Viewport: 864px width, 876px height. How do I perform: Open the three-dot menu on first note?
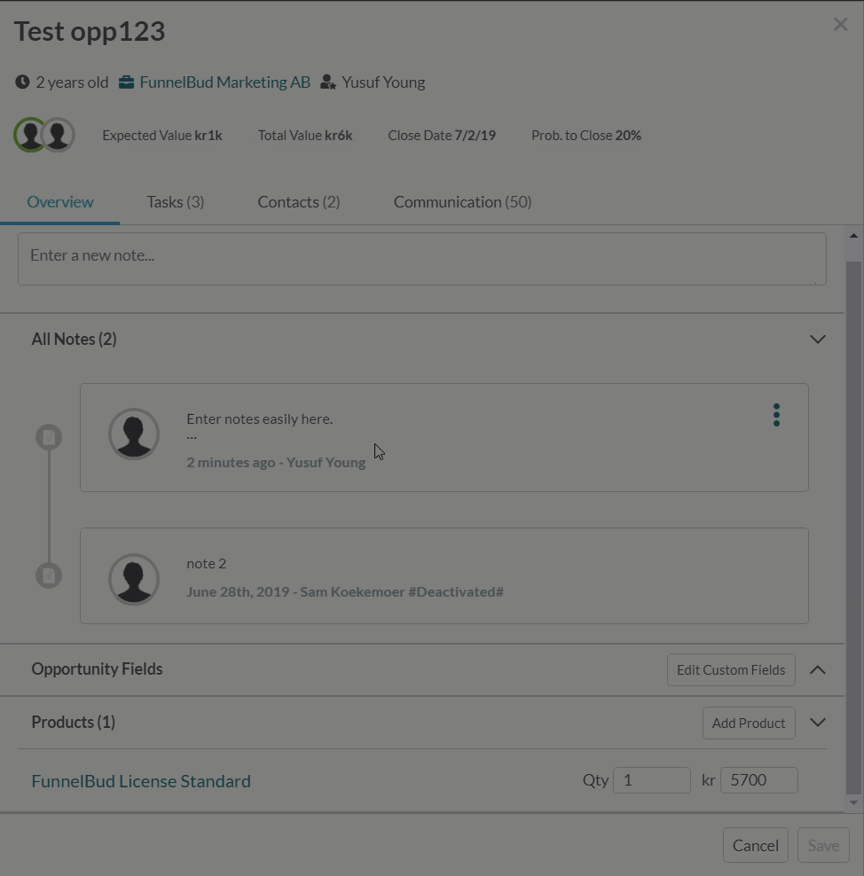pos(776,415)
